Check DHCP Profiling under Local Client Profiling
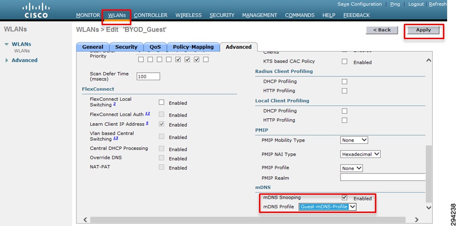The width and height of the screenshot is (456, 226). tap(345, 111)
